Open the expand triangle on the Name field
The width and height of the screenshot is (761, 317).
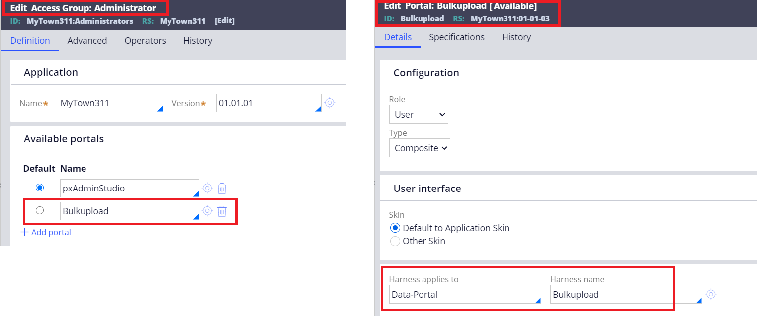point(160,108)
